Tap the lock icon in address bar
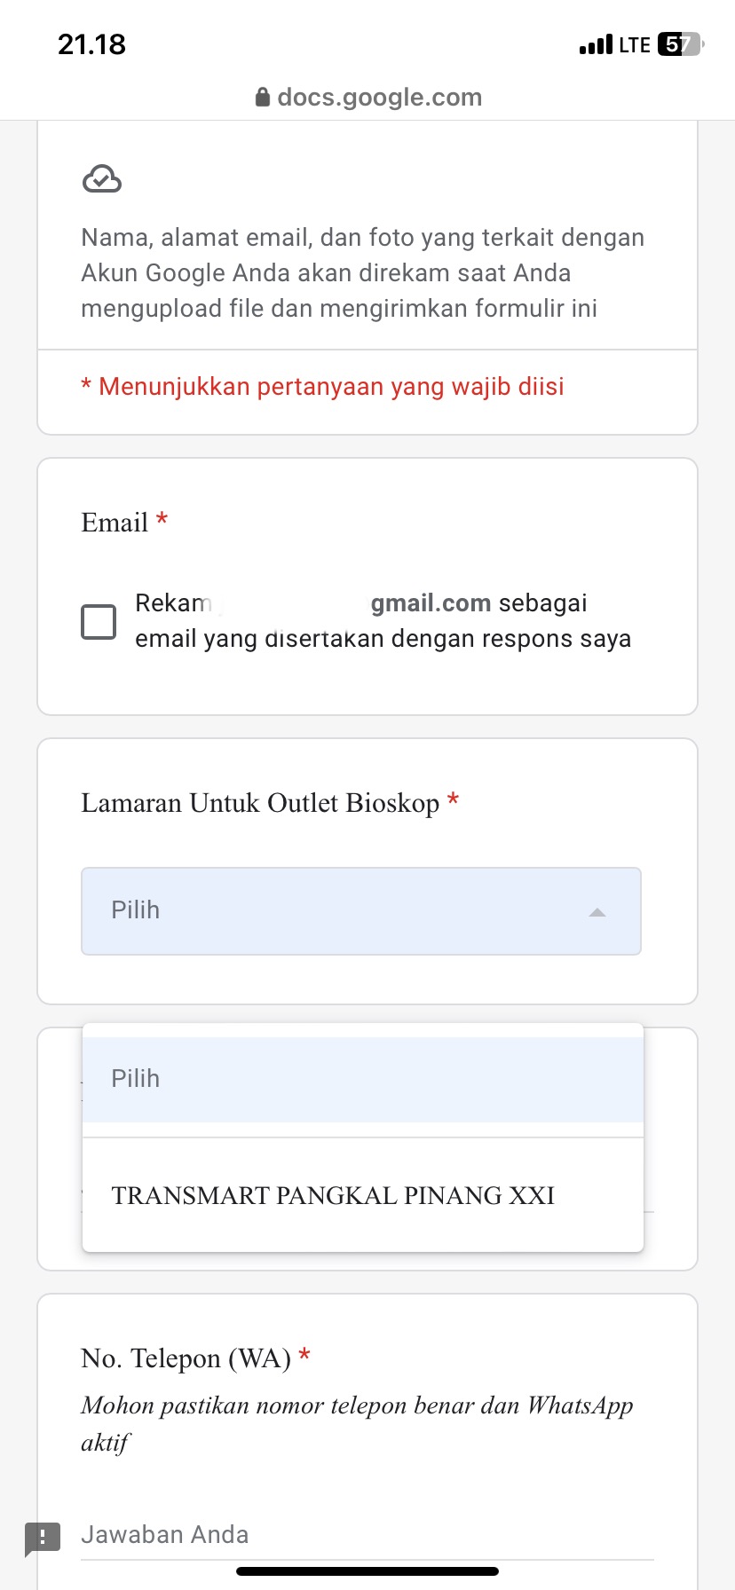 263,98
